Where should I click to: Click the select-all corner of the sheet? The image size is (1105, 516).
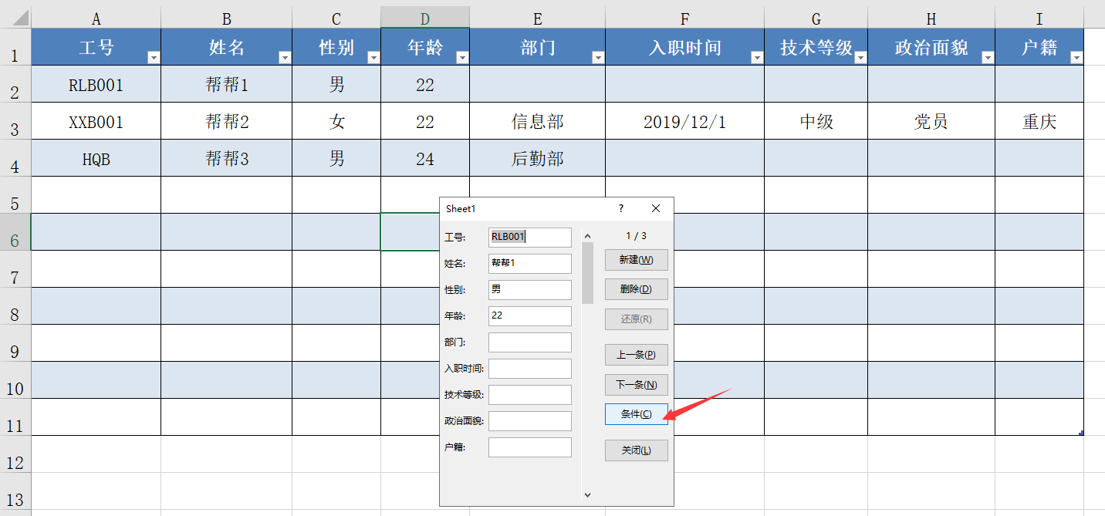15,19
